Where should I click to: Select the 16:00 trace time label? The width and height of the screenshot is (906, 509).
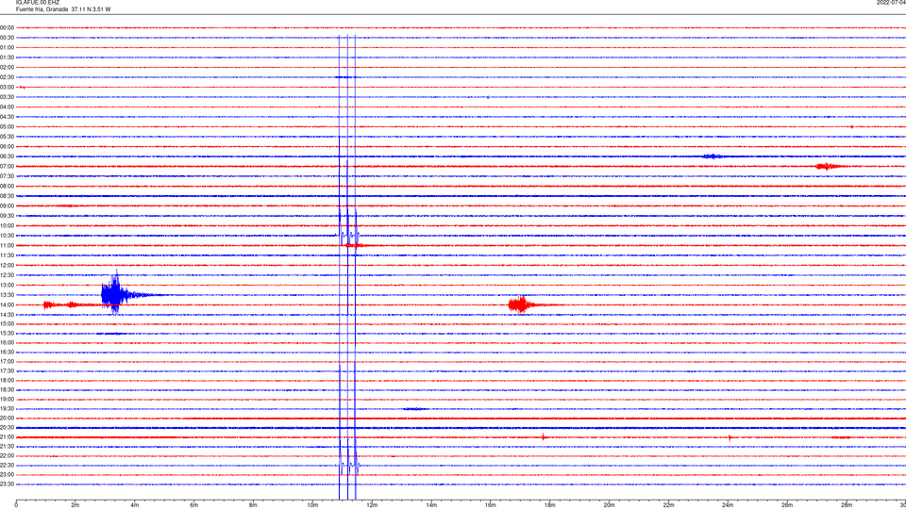click(x=7, y=343)
